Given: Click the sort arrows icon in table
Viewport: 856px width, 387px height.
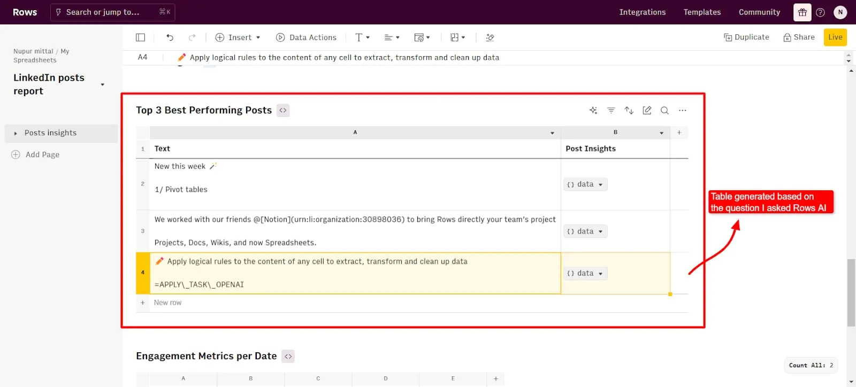Looking at the screenshot, I should point(629,111).
